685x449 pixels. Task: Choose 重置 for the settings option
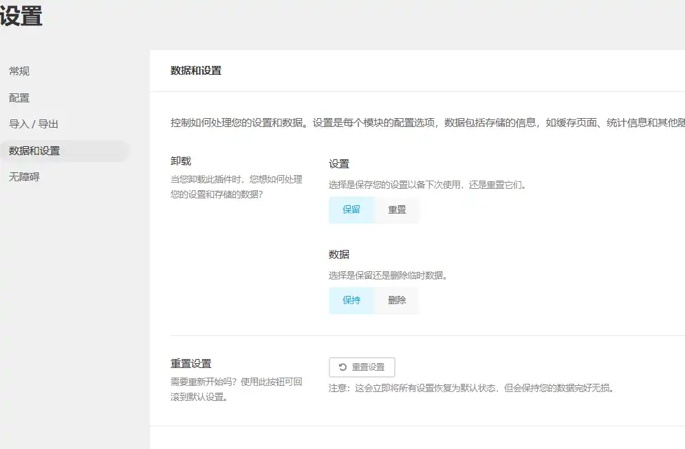[x=397, y=209]
